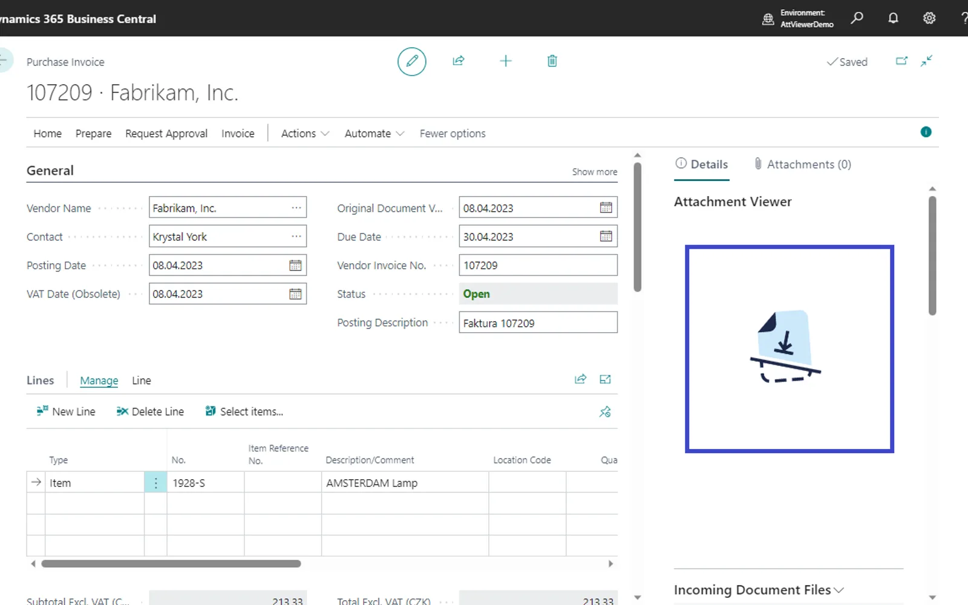The height and width of the screenshot is (605, 968).
Task: Open Original Document date calendar picker
Action: click(606, 208)
